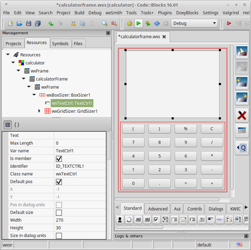Open the Debug build target dropdown

pos(194,23)
